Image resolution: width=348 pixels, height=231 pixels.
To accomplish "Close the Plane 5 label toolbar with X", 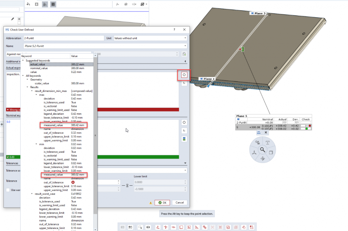I will pyautogui.click(x=266, y=132).
